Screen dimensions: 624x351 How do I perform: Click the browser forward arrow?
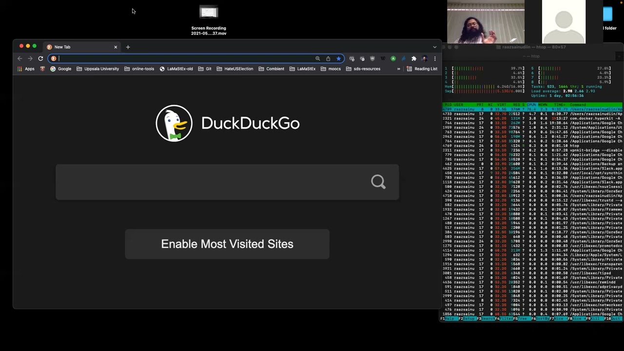pos(30,58)
